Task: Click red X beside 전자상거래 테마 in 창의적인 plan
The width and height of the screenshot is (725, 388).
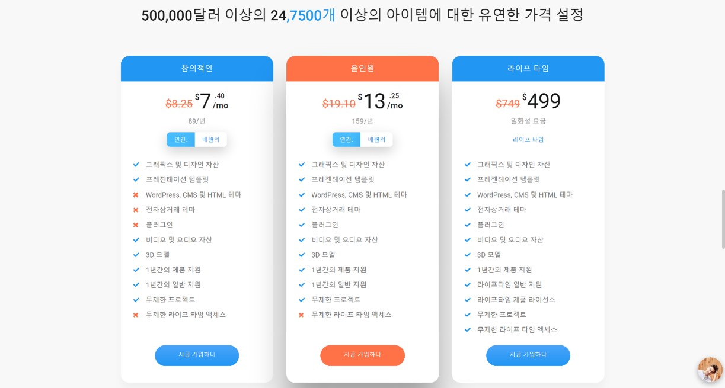Action: tap(136, 210)
